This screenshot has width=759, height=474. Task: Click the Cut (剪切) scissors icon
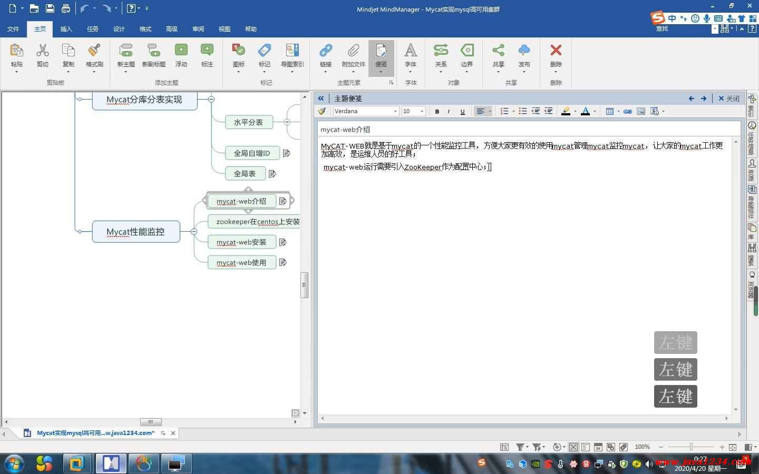pos(42,51)
